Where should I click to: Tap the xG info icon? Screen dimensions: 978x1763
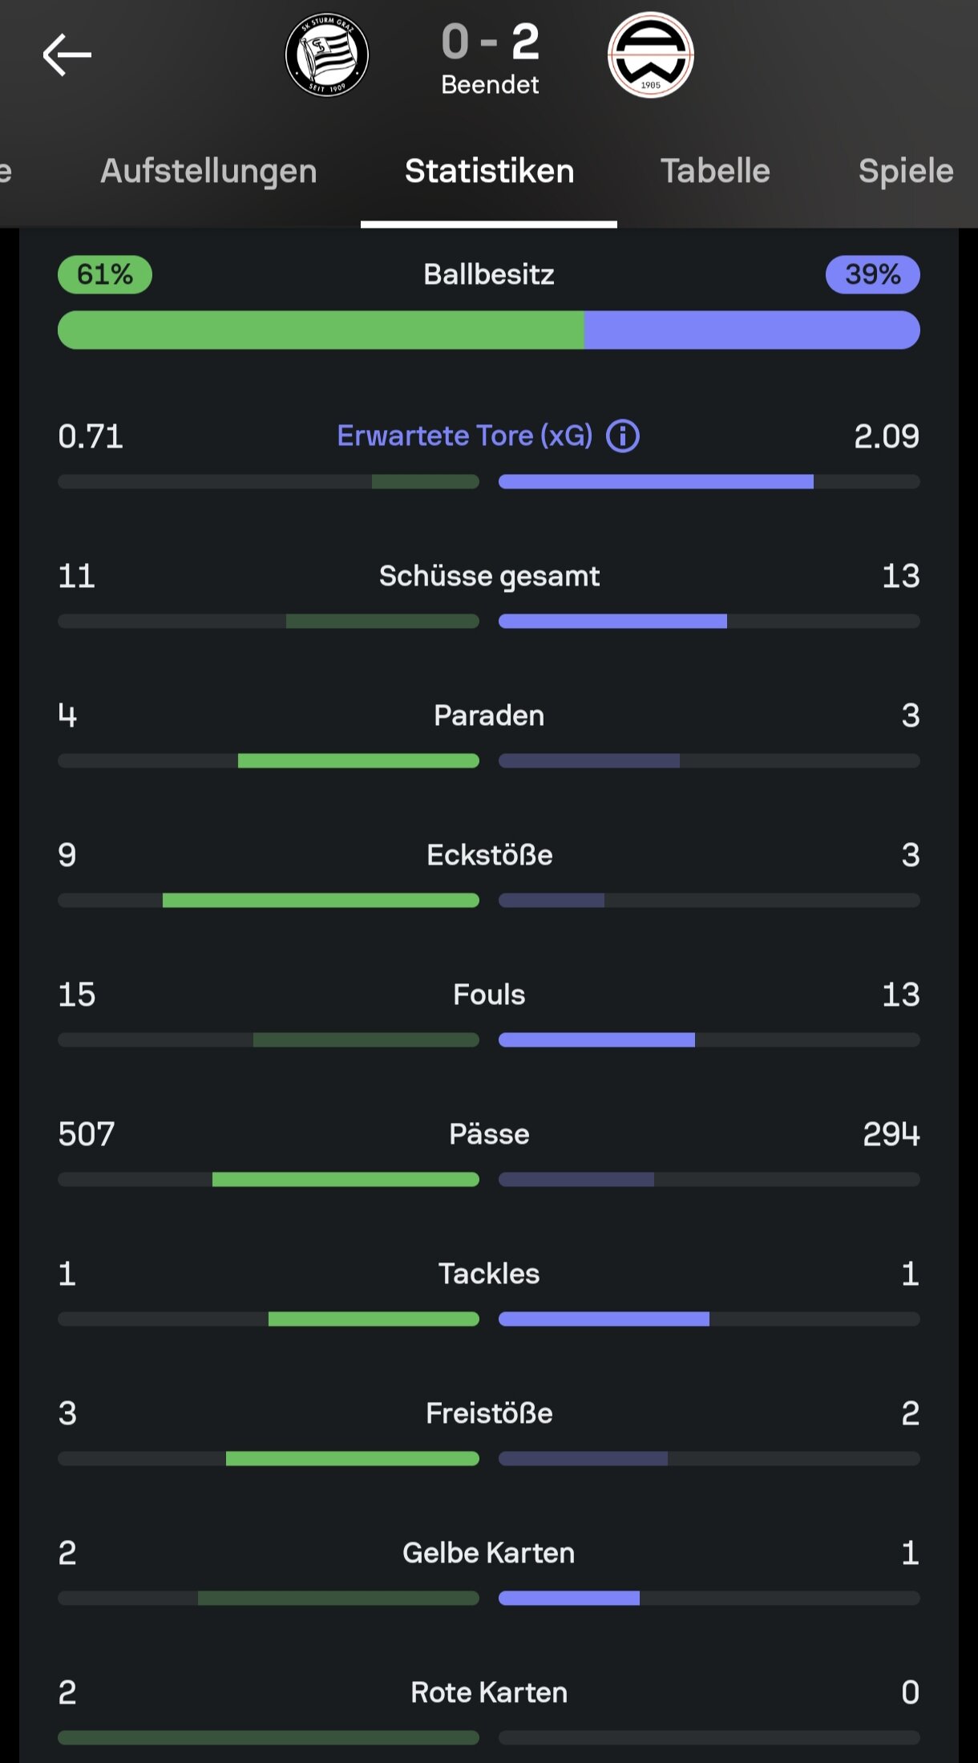(x=623, y=436)
